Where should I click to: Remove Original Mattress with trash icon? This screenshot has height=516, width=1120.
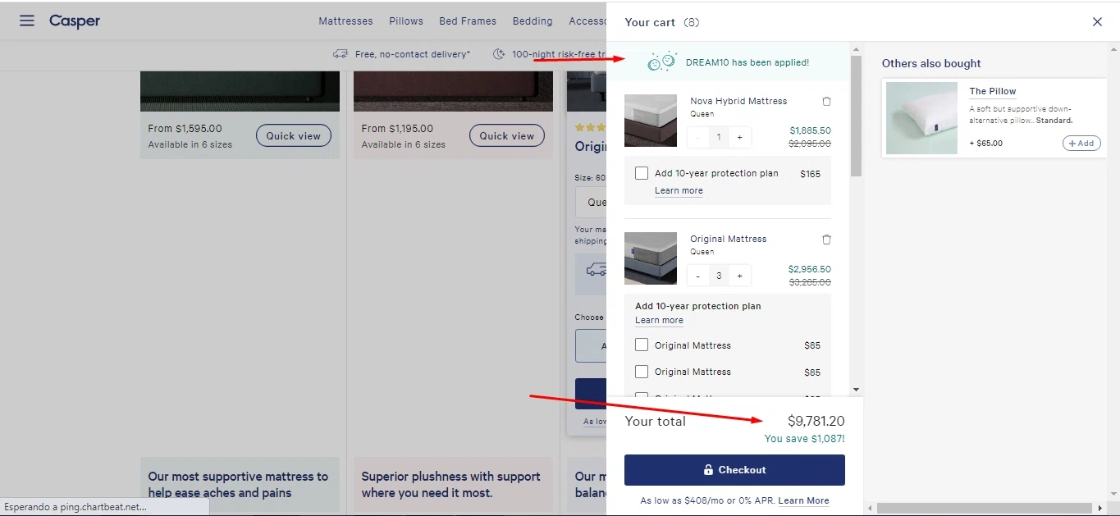point(826,240)
